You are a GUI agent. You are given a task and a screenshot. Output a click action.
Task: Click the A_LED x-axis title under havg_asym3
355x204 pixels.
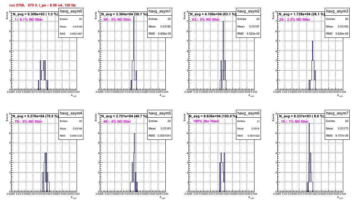340,96
